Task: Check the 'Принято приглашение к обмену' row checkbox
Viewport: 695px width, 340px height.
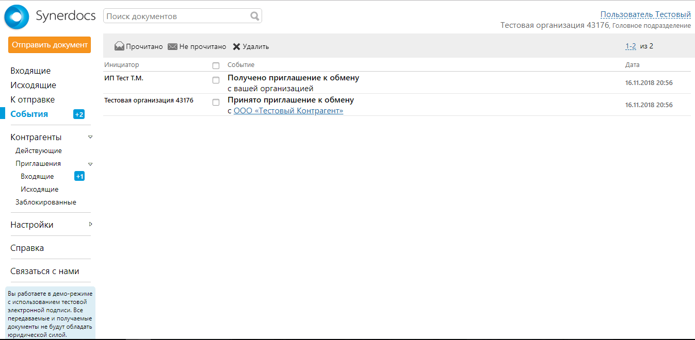Action: [216, 103]
